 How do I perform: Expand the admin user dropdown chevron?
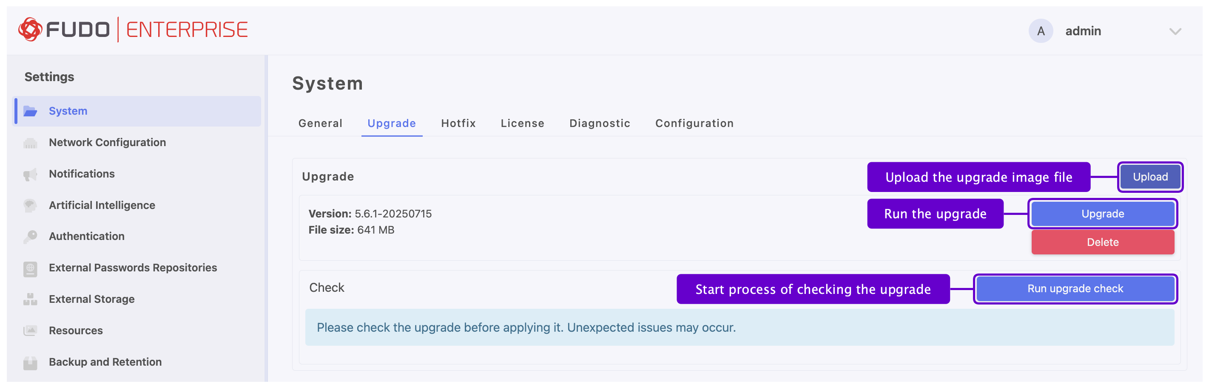(x=1175, y=31)
